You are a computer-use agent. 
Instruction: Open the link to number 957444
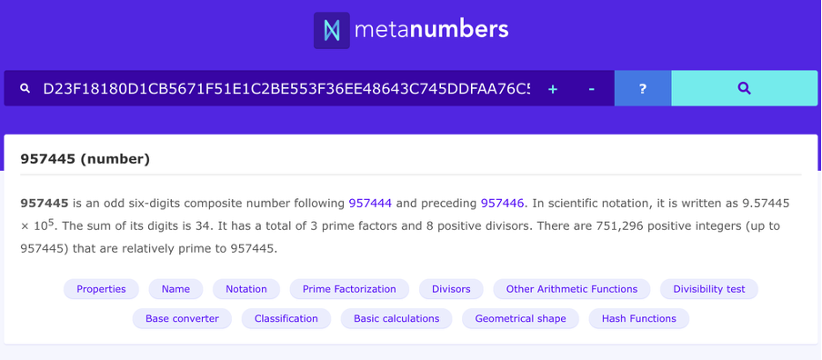click(x=370, y=203)
